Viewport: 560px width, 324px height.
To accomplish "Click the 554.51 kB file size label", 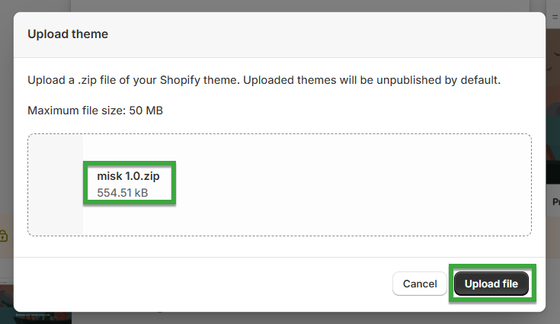I will pyautogui.click(x=123, y=193).
